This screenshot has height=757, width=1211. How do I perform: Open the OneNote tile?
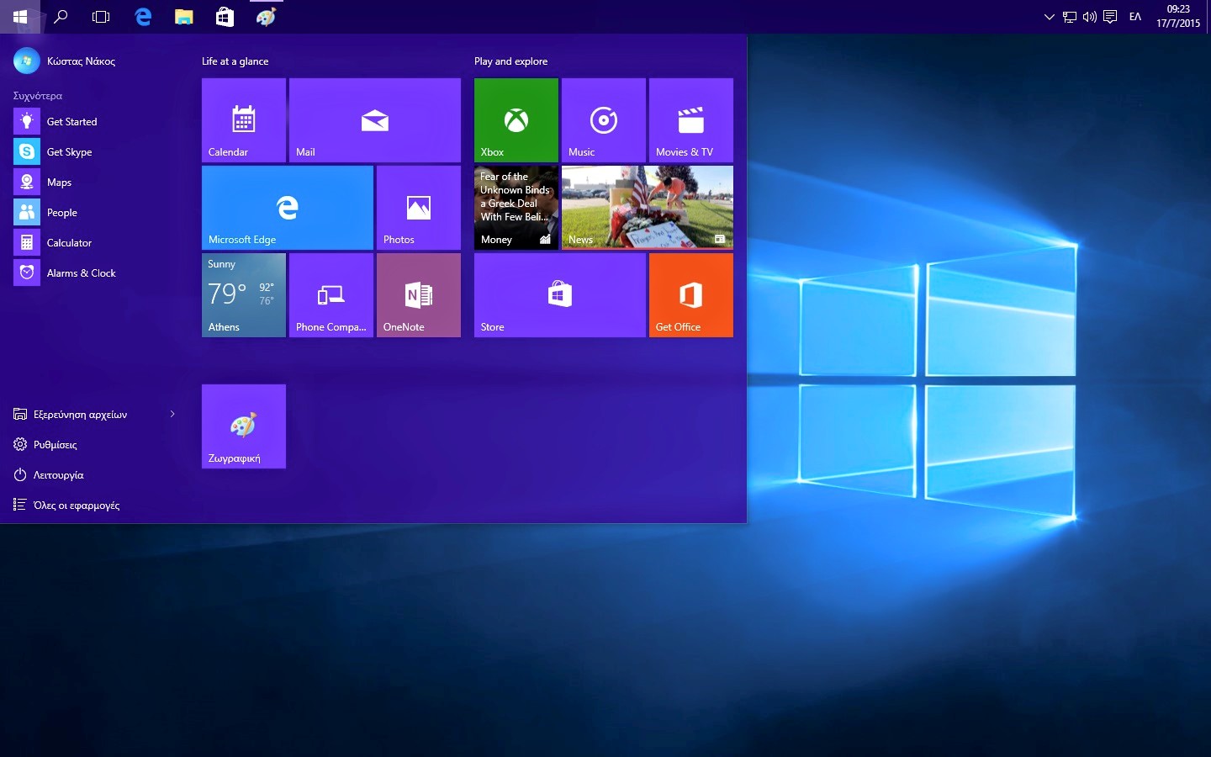click(418, 295)
